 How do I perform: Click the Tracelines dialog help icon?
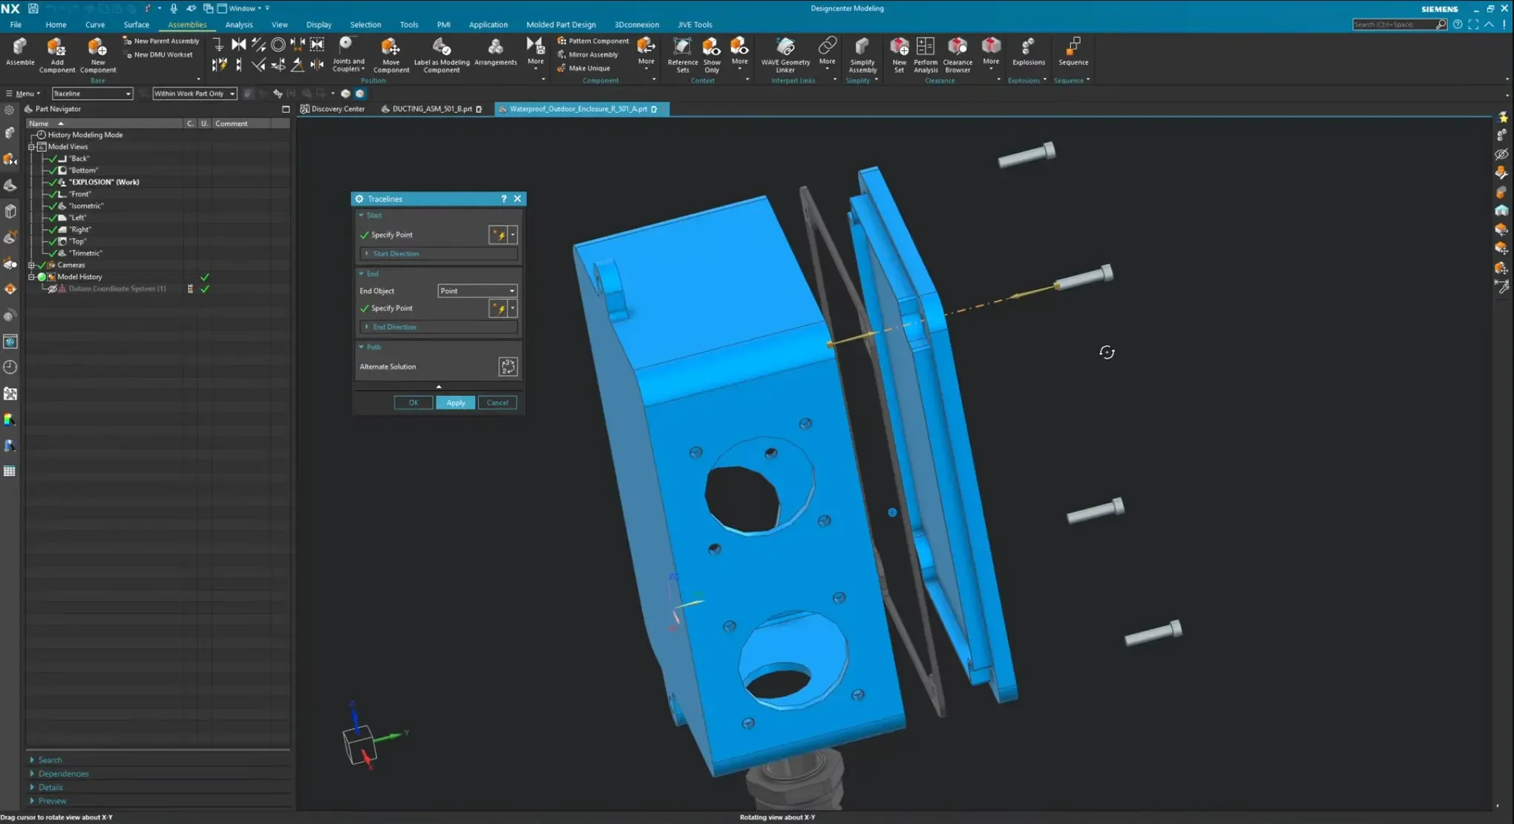coord(504,199)
